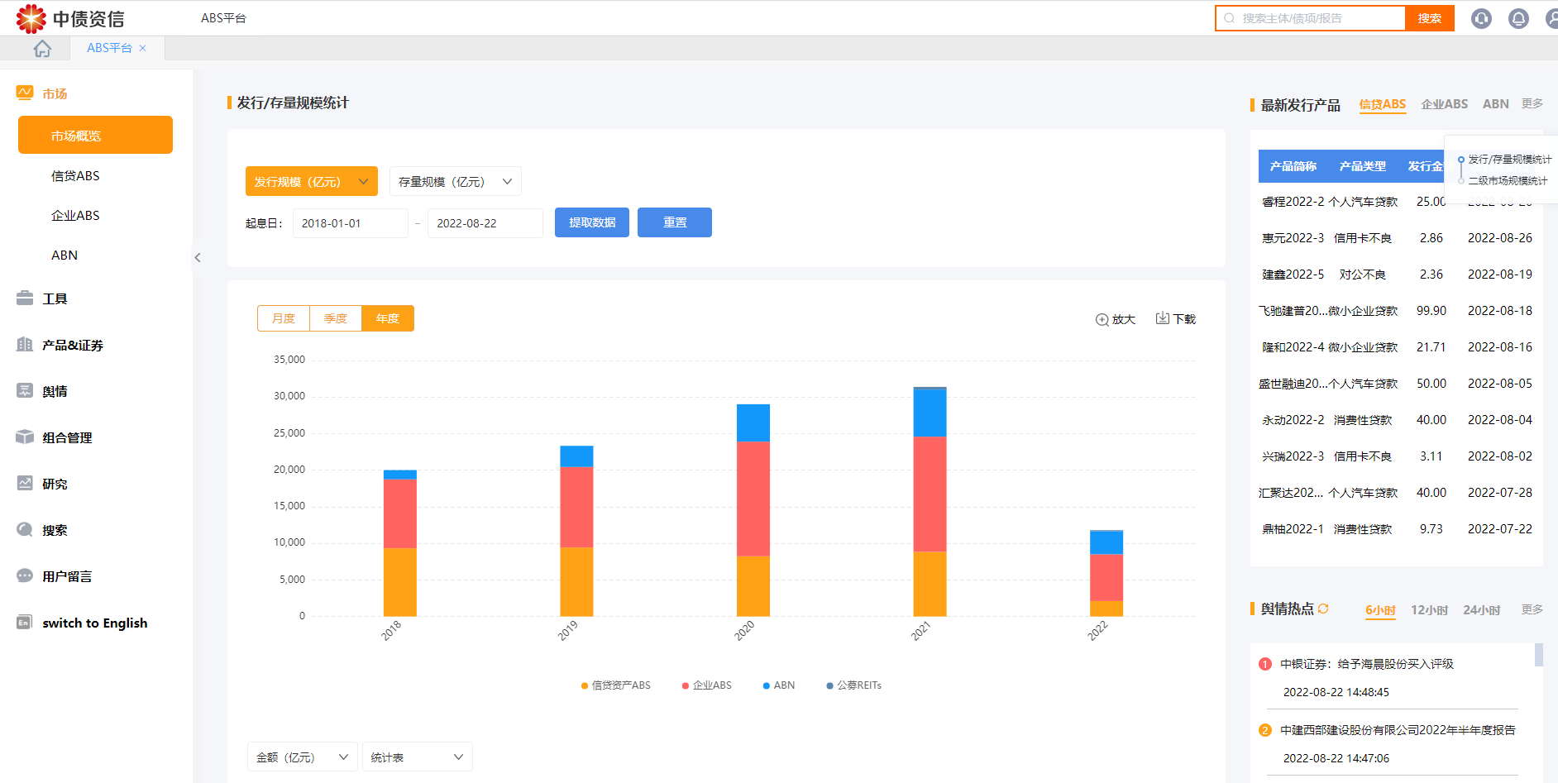Click product 惠元2022-3 row

[x=1397, y=238]
